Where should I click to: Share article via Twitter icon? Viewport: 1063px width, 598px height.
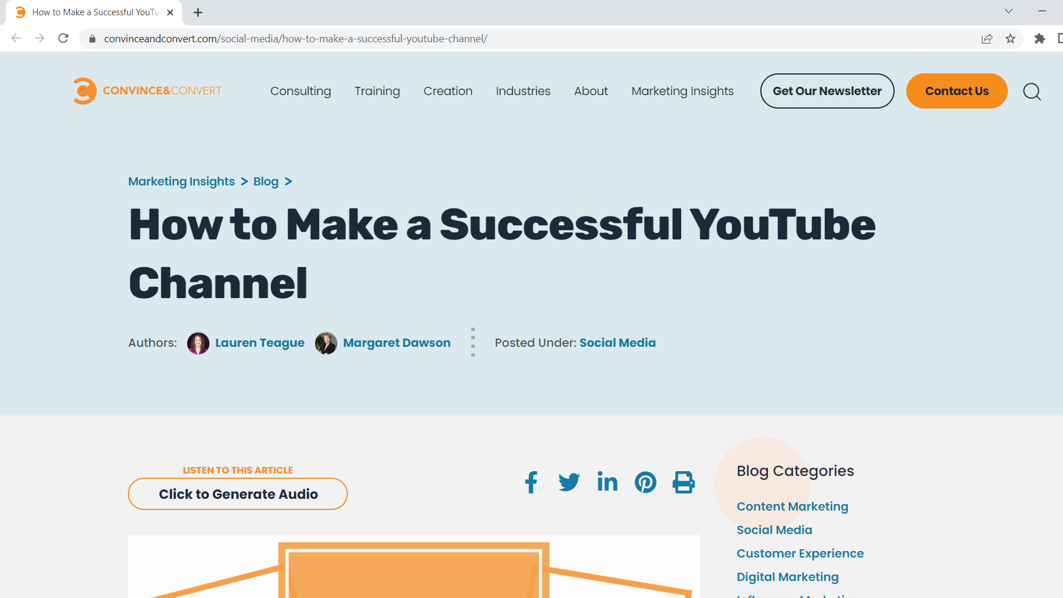569,482
